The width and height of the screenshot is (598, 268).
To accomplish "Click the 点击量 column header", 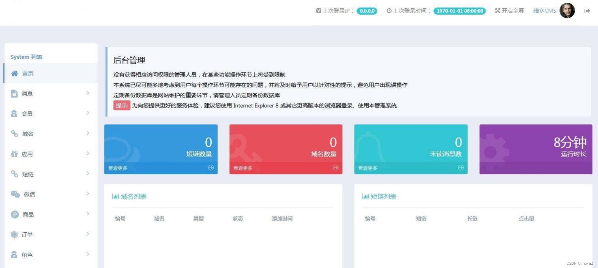I will point(526,218).
